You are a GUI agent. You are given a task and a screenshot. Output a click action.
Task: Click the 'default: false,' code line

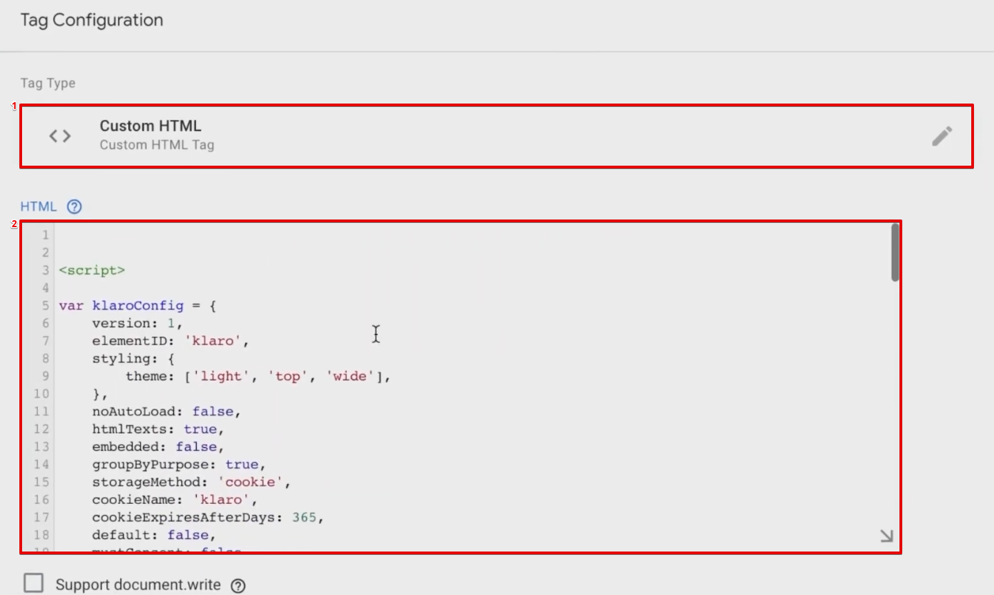click(153, 535)
